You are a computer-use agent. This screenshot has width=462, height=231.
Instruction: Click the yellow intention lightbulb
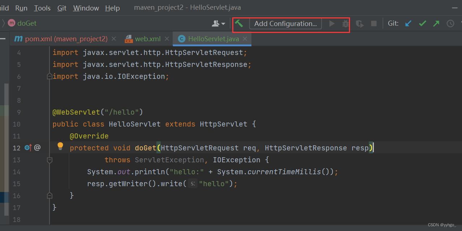pyautogui.click(x=60, y=146)
